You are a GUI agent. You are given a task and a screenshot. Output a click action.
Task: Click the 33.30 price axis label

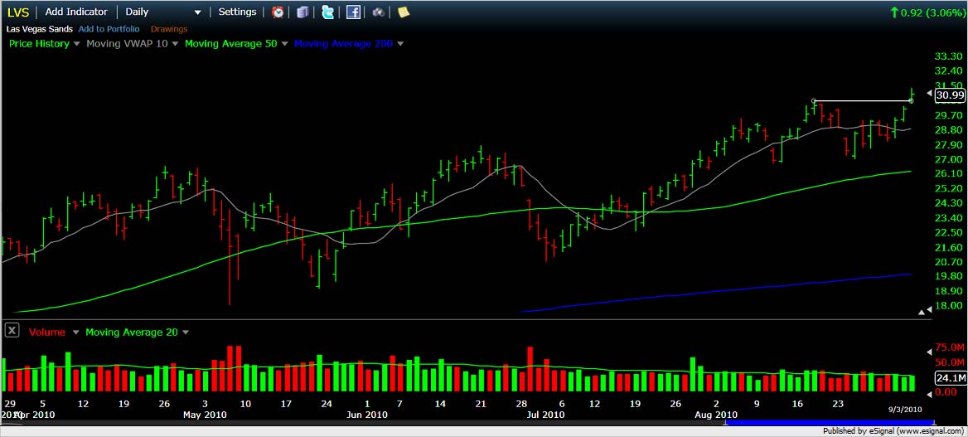click(950, 56)
